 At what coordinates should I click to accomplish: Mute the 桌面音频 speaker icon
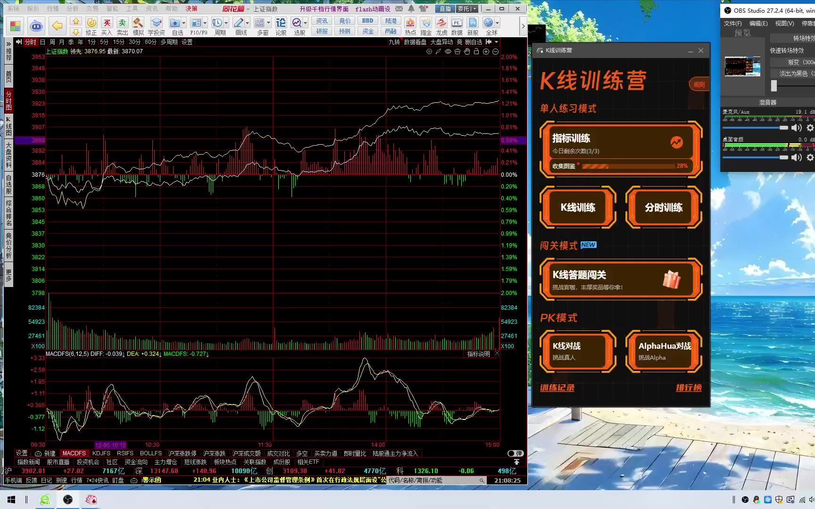click(797, 157)
